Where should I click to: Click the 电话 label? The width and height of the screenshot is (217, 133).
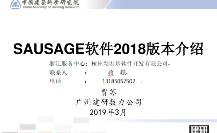coord(55,81)
